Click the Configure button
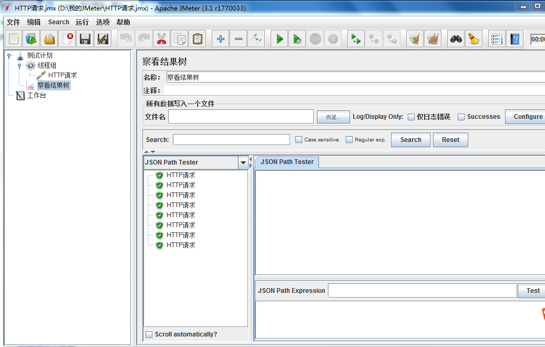Screen dimensions: 545x347 [x=528, y=117]
